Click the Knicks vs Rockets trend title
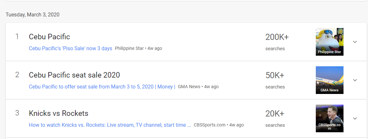 (58, 113)
